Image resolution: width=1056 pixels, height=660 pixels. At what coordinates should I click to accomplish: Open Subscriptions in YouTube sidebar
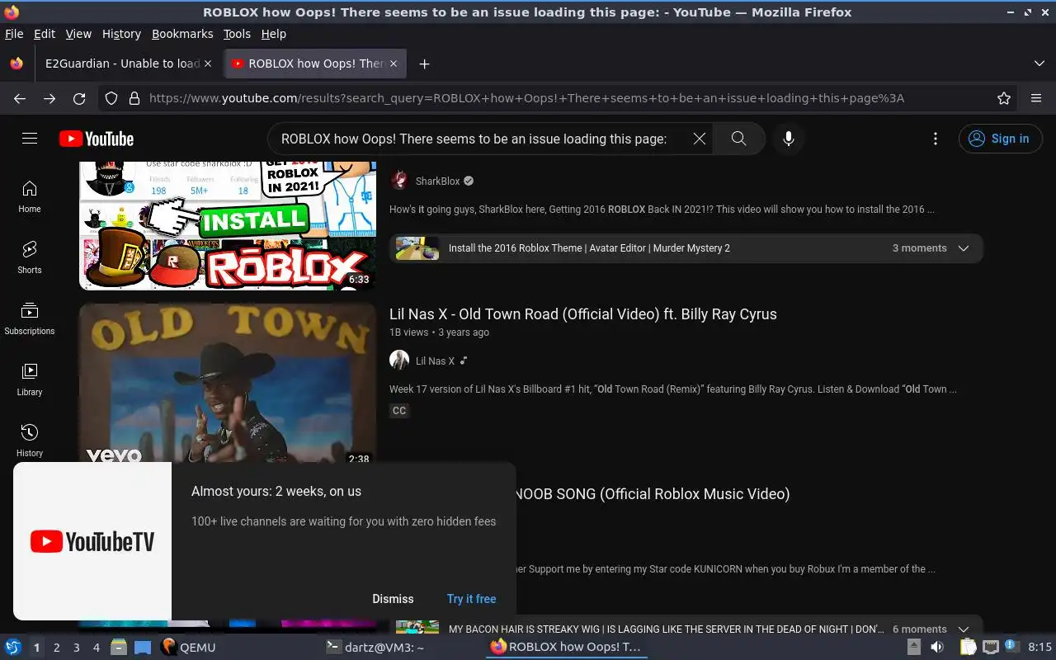pos(30,318)
